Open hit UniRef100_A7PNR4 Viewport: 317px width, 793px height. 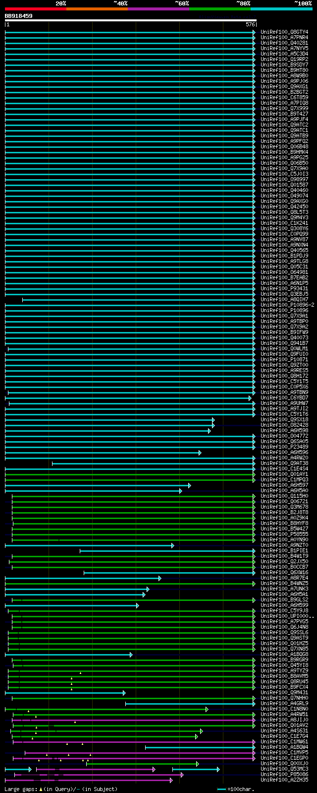click(x=284, y=38)
